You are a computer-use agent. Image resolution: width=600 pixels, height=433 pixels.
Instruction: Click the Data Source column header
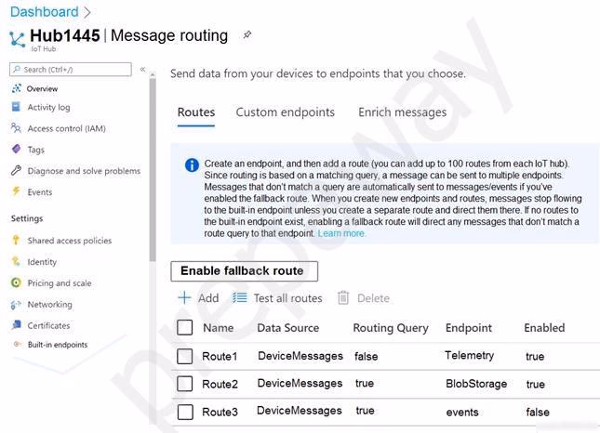pyautogui.click(x=287, y=327)
